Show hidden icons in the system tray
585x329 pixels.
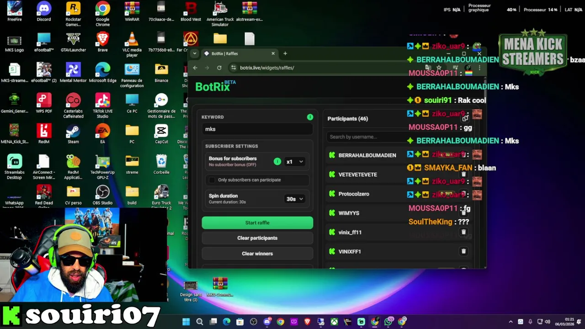(511, 322)
